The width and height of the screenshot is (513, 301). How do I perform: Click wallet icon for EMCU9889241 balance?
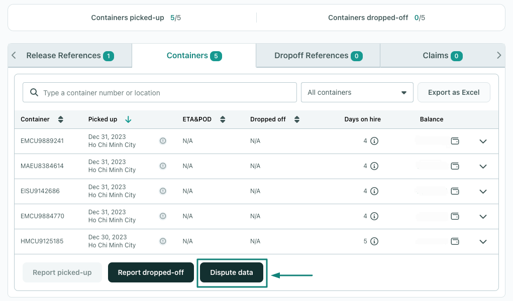[455, 141]
